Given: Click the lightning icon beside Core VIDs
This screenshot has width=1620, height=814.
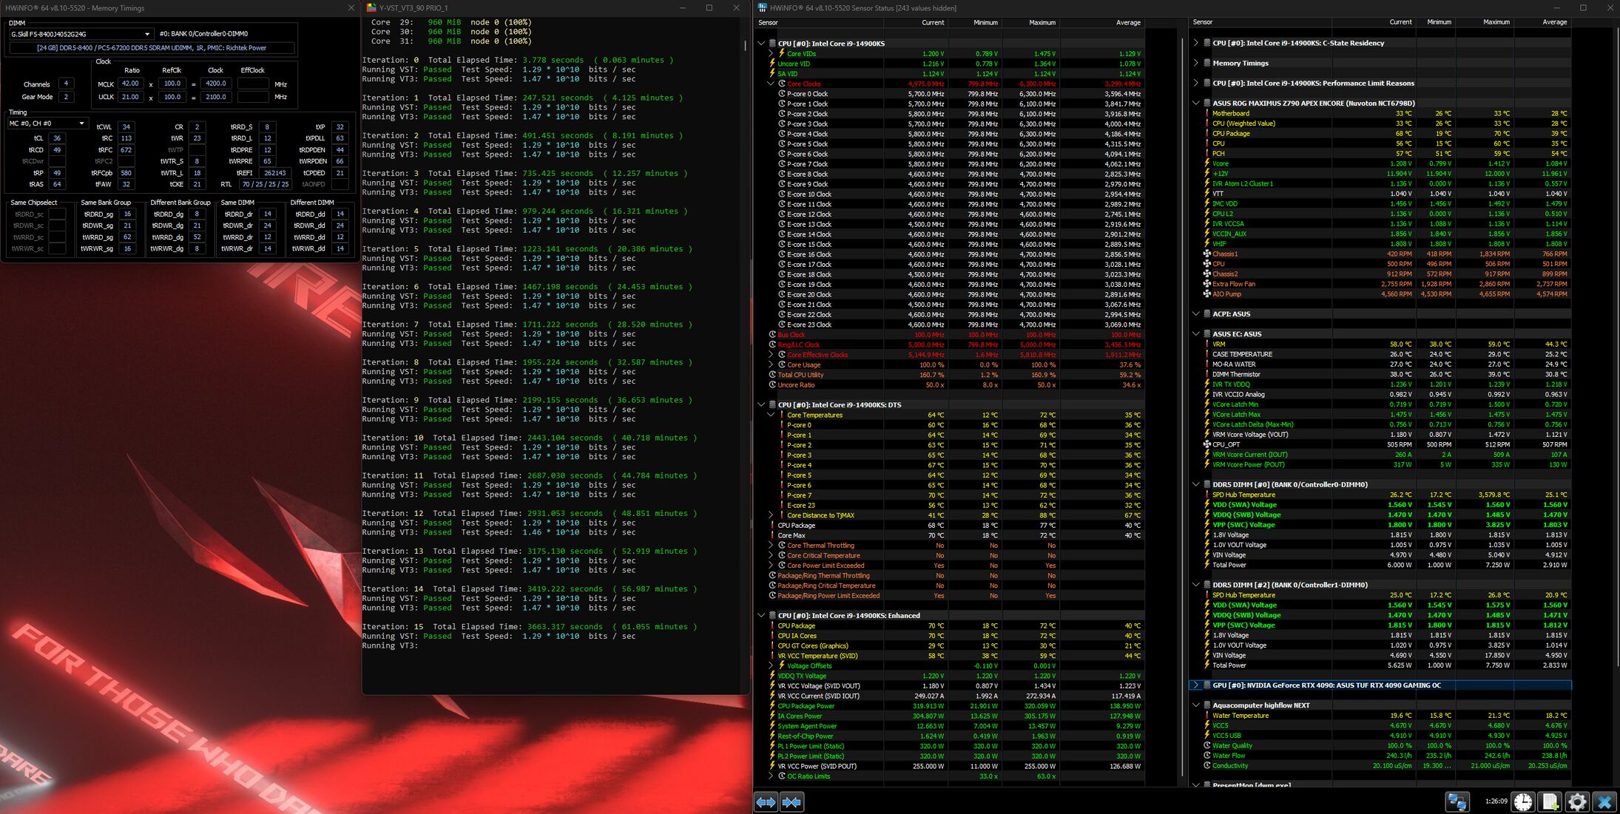Looking at the screenshot, I should (781, 53).
